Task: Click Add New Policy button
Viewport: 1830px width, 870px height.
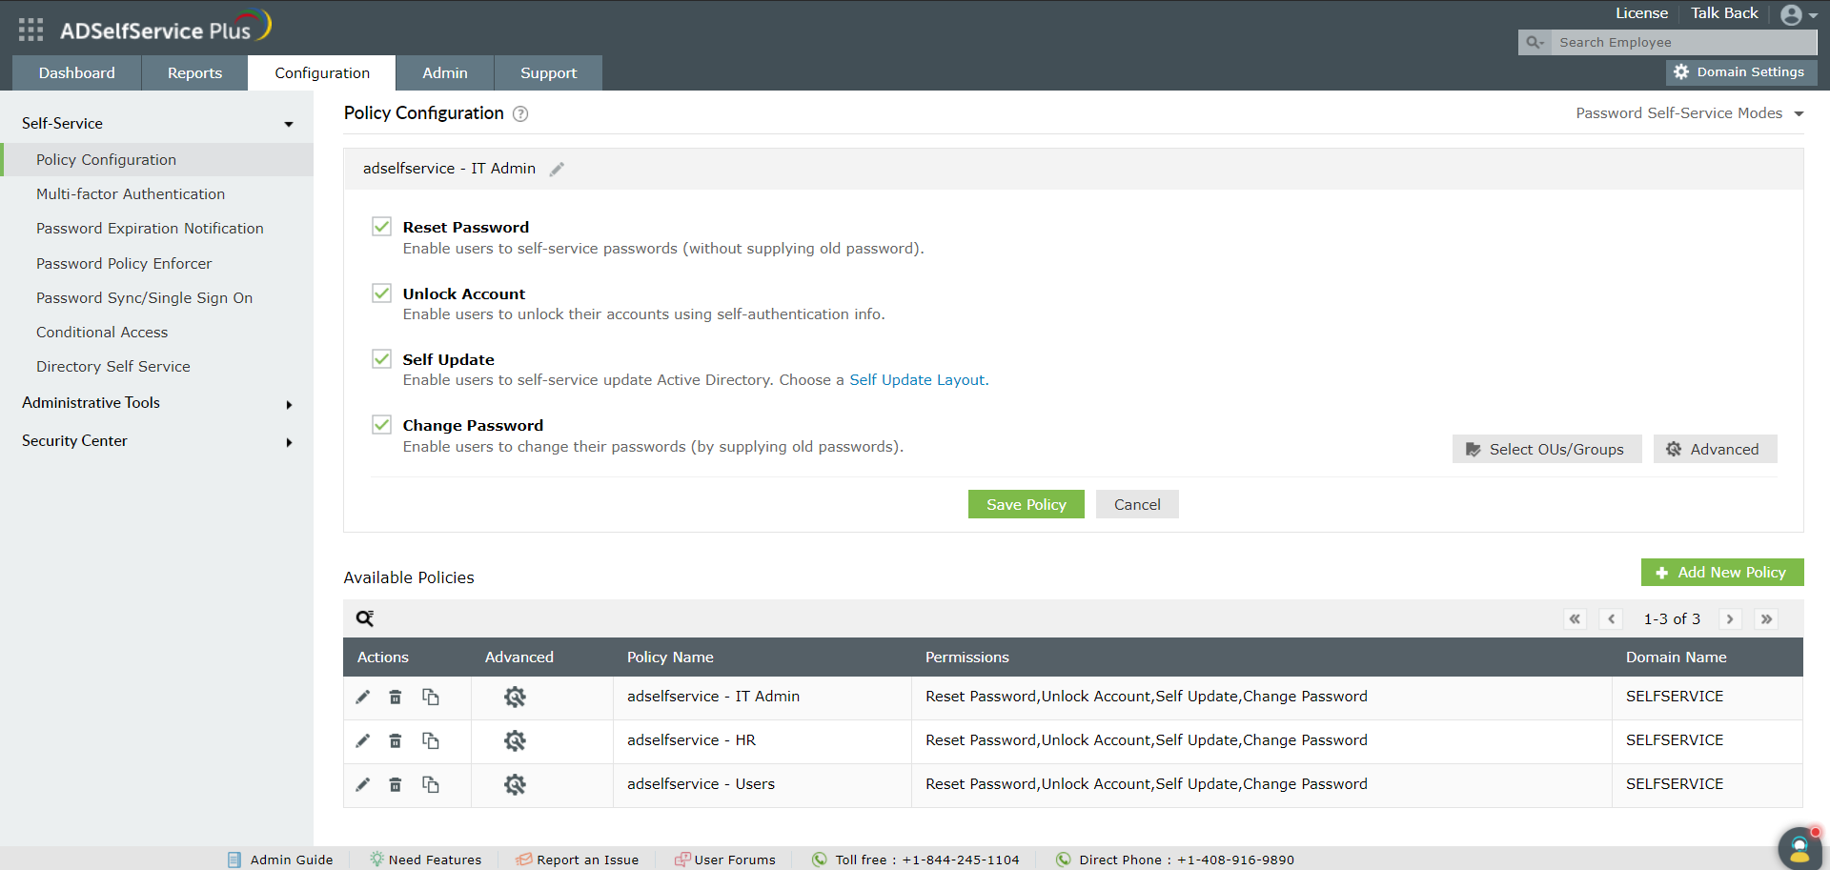Action: (x=1722, y=573)
